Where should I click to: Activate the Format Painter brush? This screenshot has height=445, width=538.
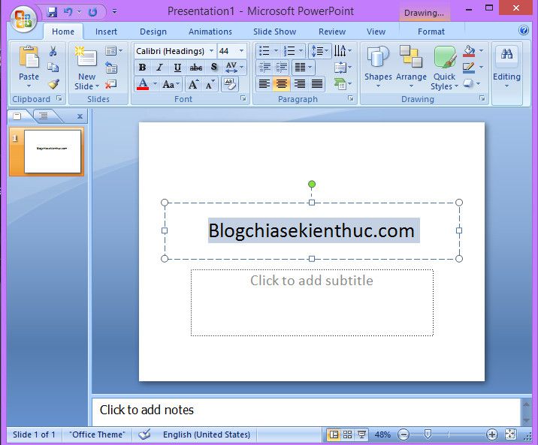coord(53,84)
